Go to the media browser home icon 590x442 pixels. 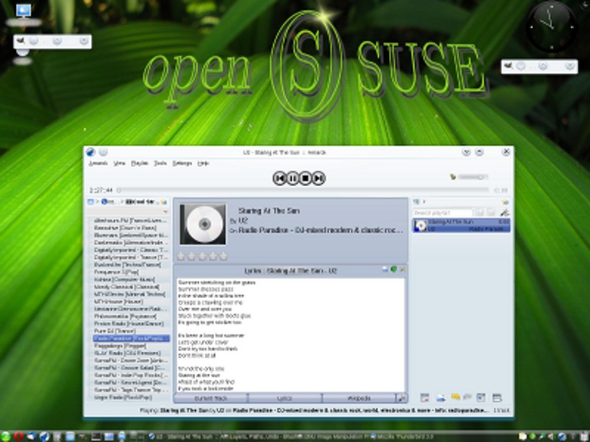click(90, 202)
